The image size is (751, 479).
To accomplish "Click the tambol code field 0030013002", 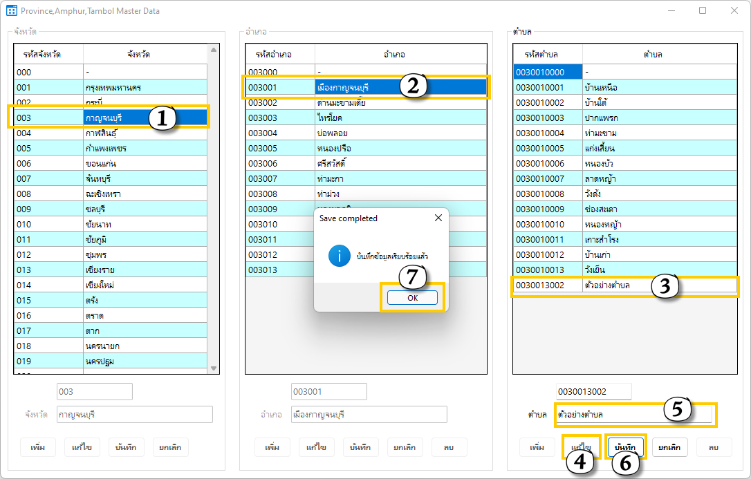I will click(x=593, y=392).
